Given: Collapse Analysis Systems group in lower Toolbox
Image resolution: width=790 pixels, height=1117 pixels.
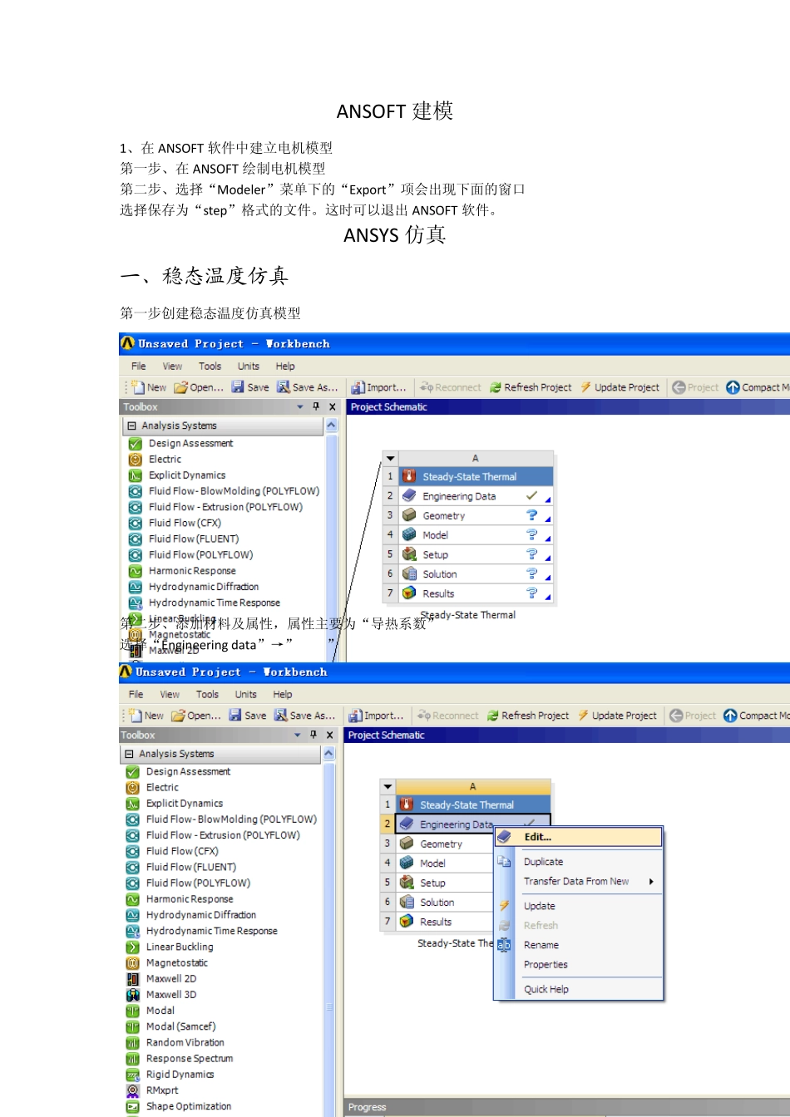Looking at the screenshot, I should click(x=129, y=754).
